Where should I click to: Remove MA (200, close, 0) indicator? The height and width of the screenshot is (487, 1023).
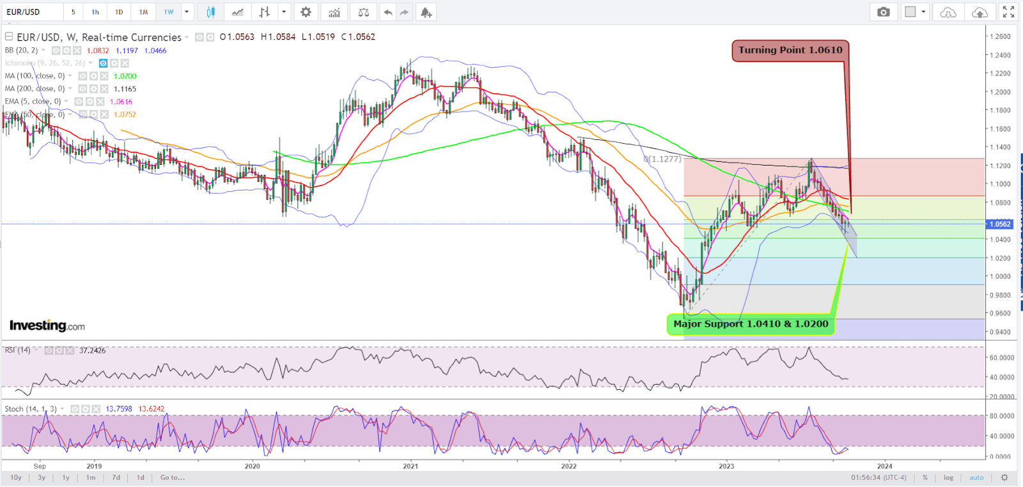pos(104,89)
